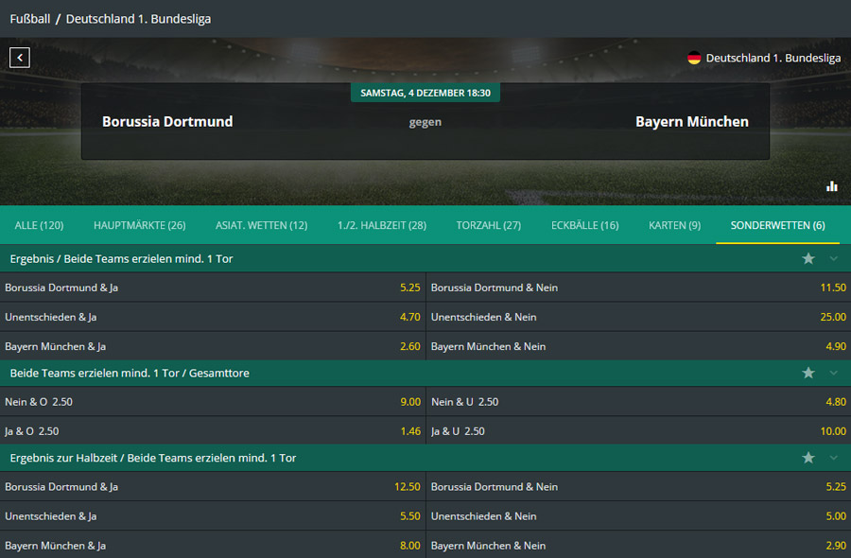Bet on Bayern München & Nein at 4.90
Viewport: 851px width, 558px height.
click(639, 346)
